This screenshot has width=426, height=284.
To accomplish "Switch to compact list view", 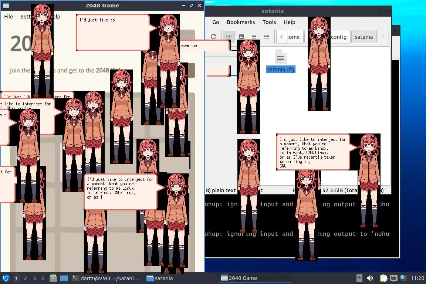I will (254, 36).
